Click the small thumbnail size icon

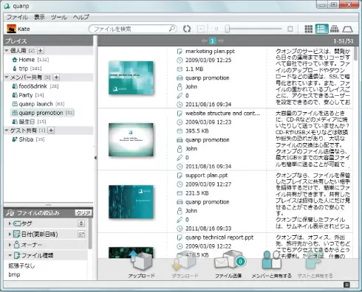216,29
